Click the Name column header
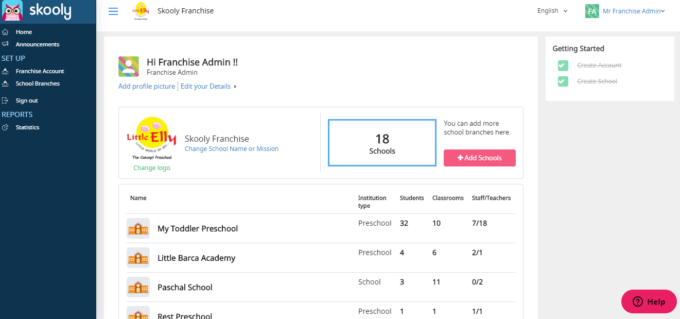The image size is (680, 319). pyautogui.click(x=138, y=198)
